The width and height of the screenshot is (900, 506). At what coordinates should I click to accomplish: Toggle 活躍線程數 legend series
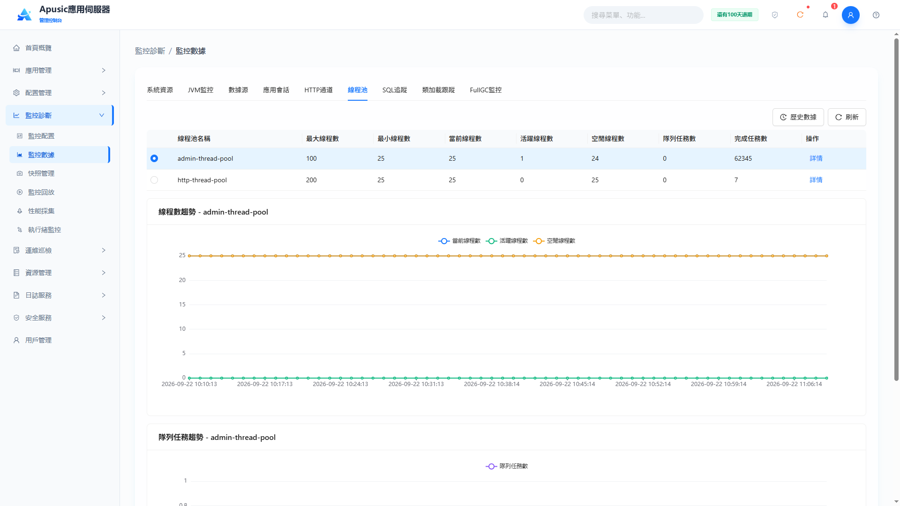pos(507,241)
